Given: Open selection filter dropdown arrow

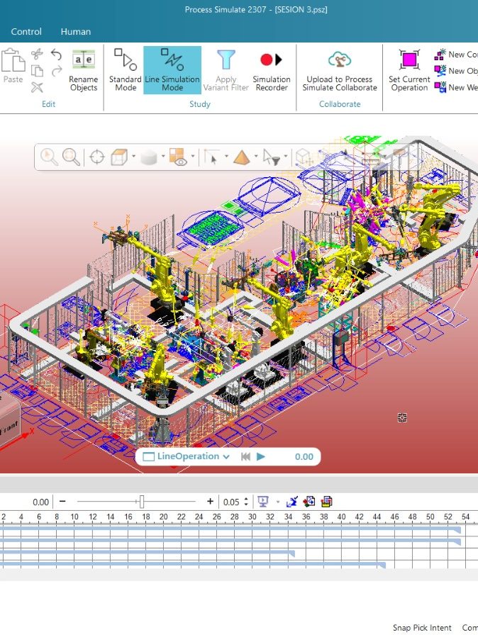Looking at the screenshot, I should point(285,156).
